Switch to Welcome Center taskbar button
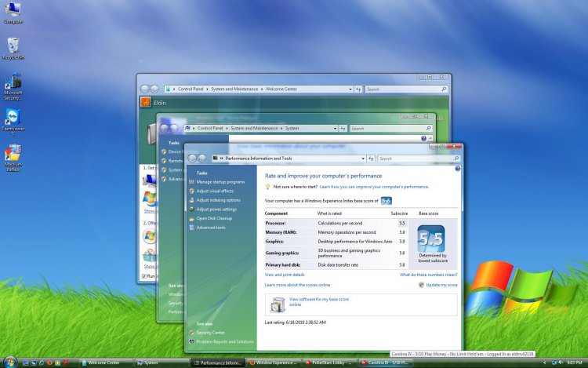The image size is (588, 368). click(105, 363)
